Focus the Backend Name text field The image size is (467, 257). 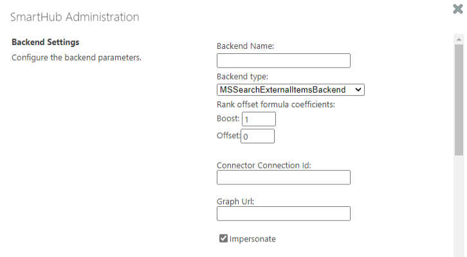coord(283,61)
